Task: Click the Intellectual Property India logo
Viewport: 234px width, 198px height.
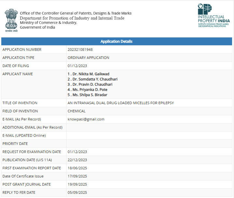Action: [213, 16]
